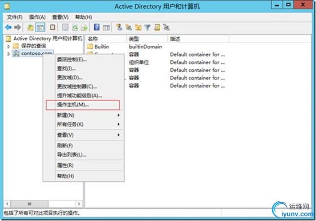The image size is (316, 221).
Task: Click the Back arrow toolbar icon
Action: [8, 27]
